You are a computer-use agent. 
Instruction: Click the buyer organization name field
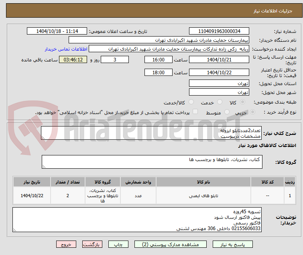(159, 40)
